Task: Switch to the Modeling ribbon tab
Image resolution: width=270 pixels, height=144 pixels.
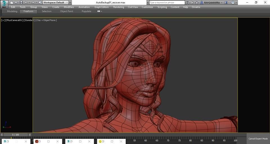Action: (12, 11)
